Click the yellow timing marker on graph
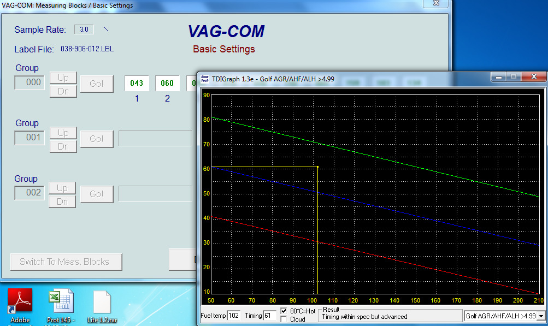This screenshot has height=326, width=548. [317, 167]
